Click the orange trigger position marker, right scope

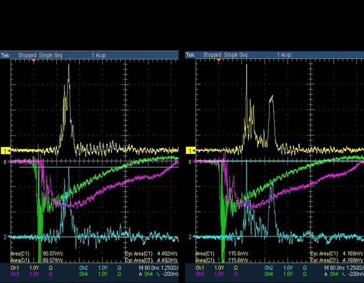pyautogui.click(x=219, y=60)
